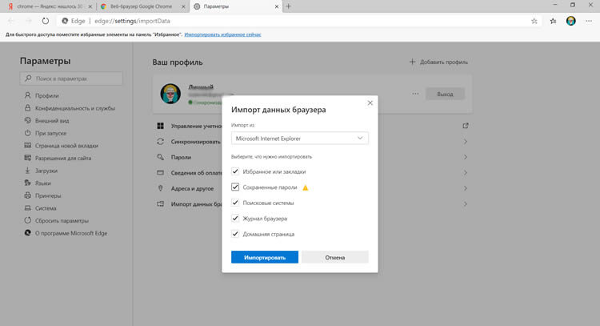Open the Microsoft Internet Explorer import source dropdown
The height and width of the screenshot is (326, 600).
coord(300,139)
